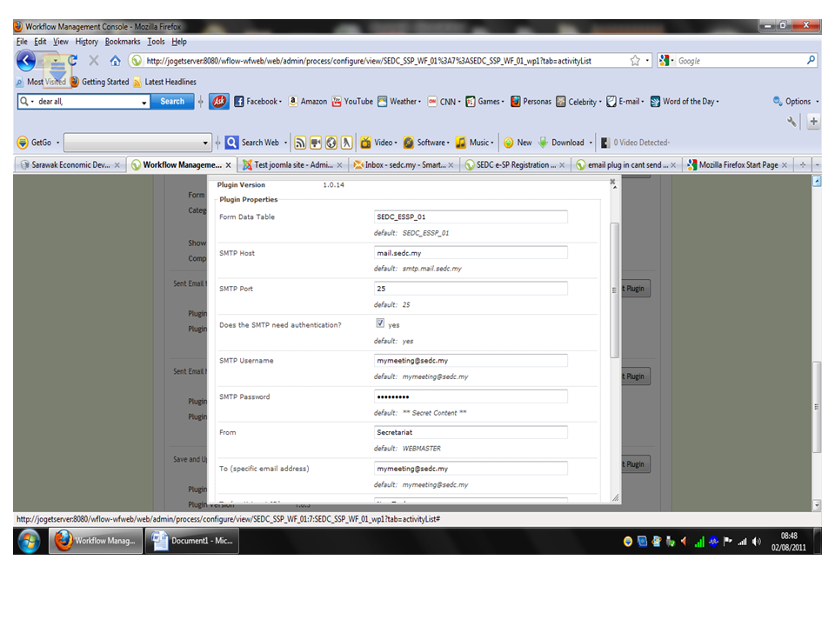Open the YouTube toolbar shortcut

351,102
